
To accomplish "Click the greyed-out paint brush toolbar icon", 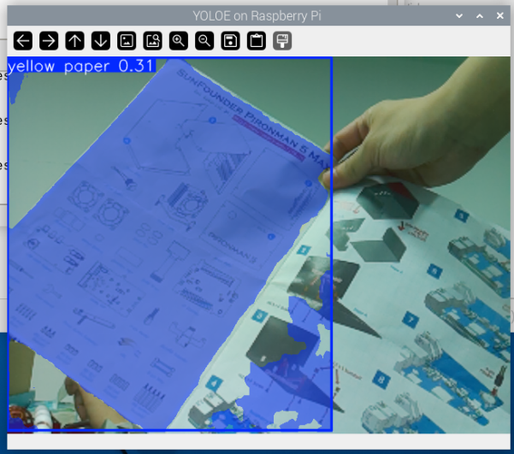I will tap(282, 41).
